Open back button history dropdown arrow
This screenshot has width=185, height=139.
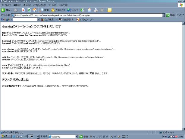pos(11,10)
